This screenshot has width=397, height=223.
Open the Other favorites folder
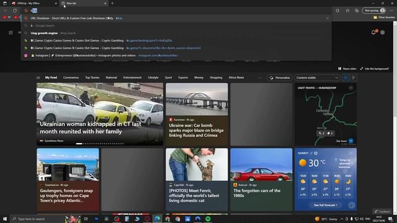coord(384,17)
